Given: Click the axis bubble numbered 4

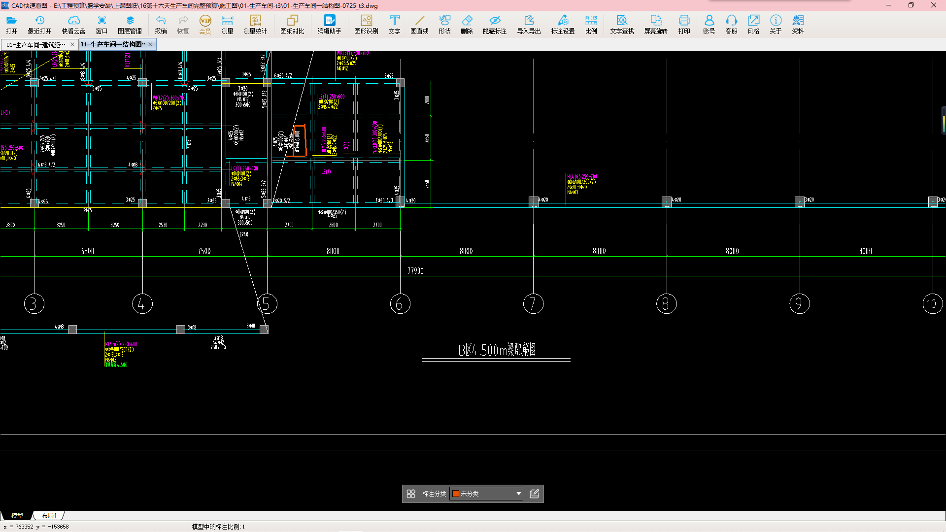Looking at the screenshot, I should (142, 304).
